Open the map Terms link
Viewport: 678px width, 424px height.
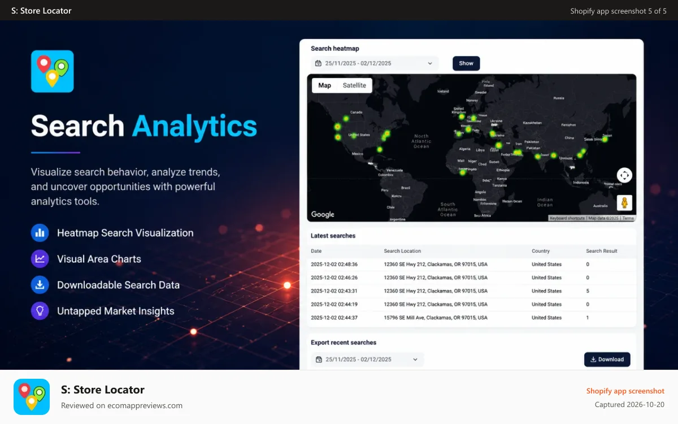[x=628, y=218]
